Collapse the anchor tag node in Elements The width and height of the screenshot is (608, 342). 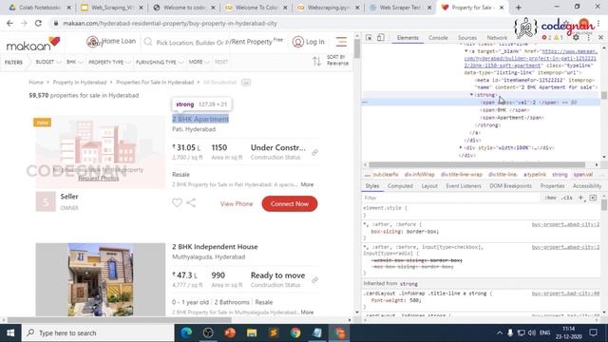click(466, 50)
